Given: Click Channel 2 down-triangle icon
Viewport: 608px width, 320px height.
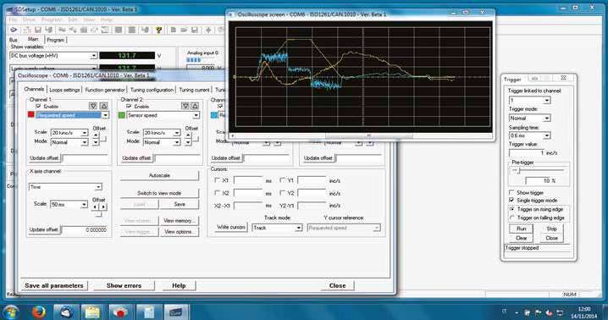Looking at the screenshot, I should tap(185, 106).
